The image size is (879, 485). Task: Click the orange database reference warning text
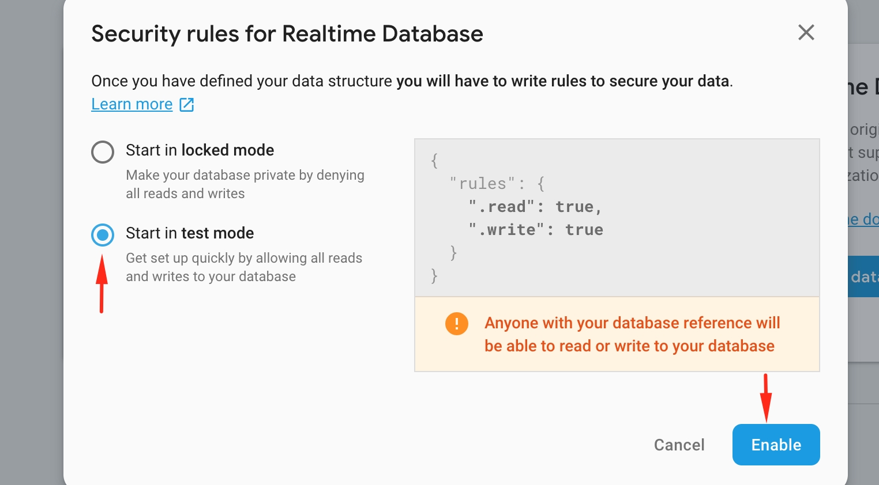(x=632, y=334)
